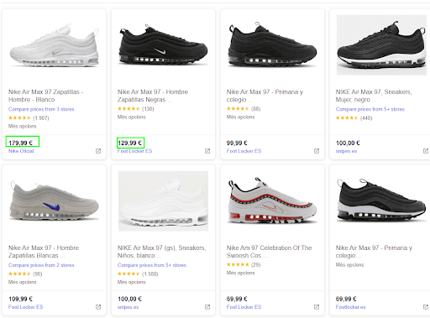Open Nike Oficial store link

coord(21,151)
